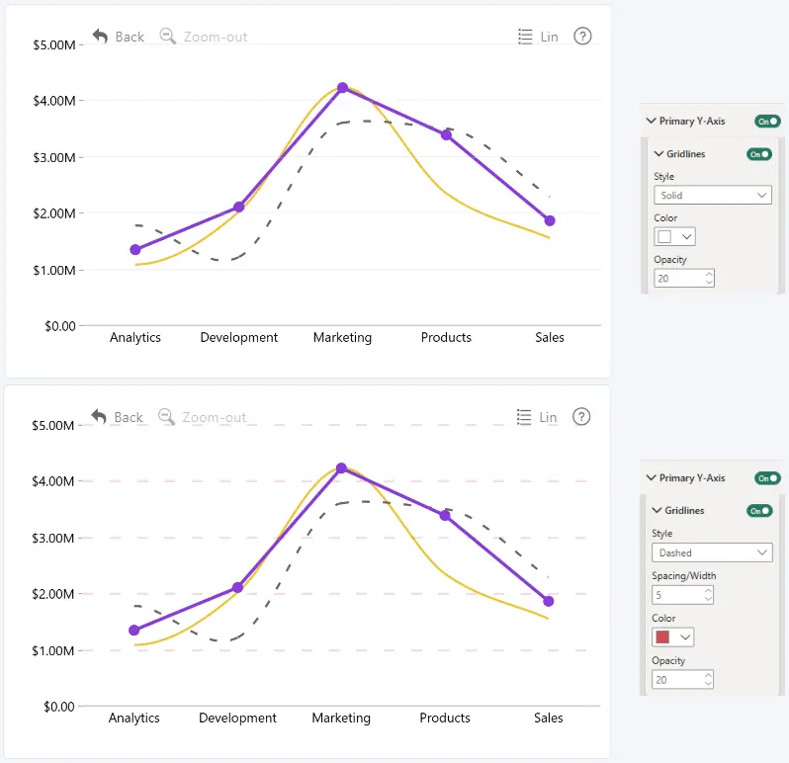Click the Development axis label in top chart
Screen dimensions: 789x763
(239, 337)
